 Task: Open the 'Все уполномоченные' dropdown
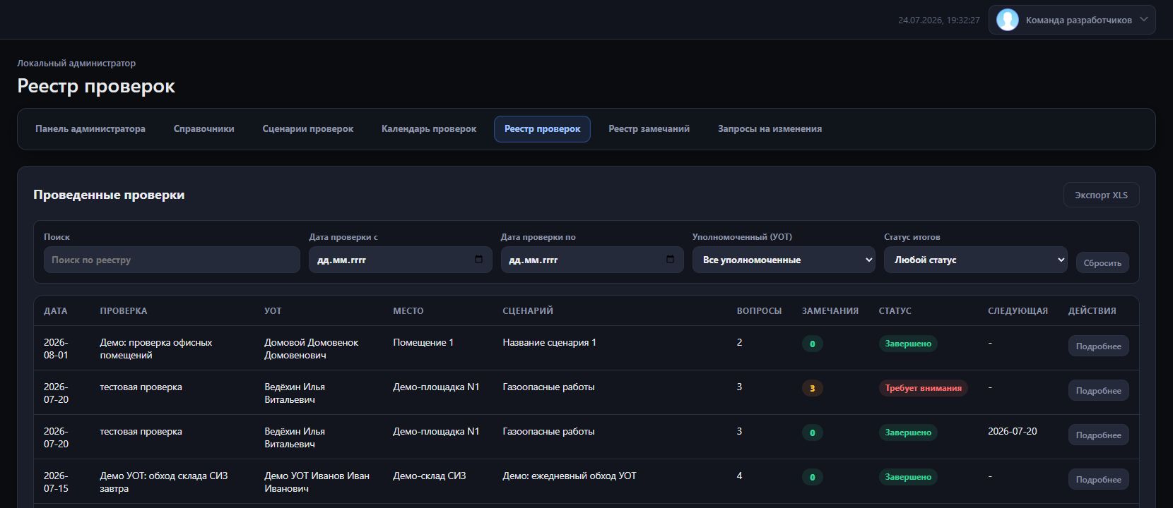point(784,260)
